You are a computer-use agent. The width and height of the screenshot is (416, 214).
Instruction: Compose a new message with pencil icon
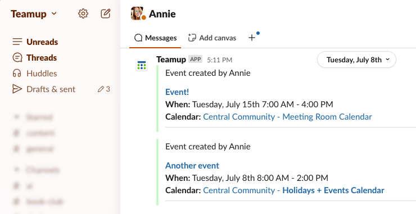(106, 13)
